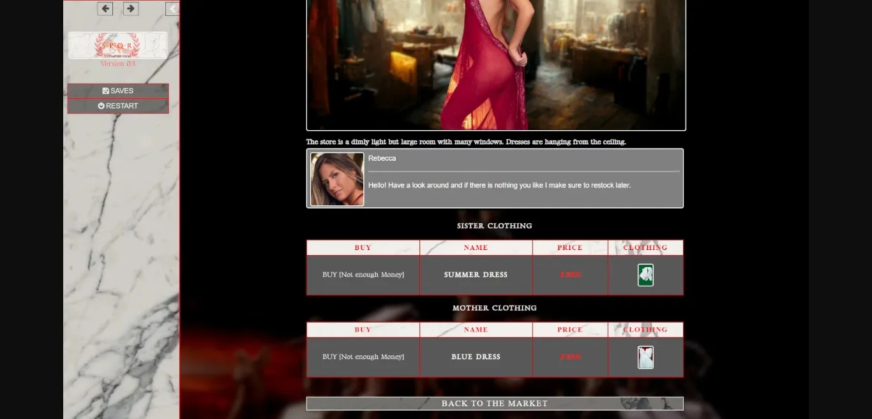Screen dimensions: 872x419
Task: Buy the Summer Dress
Action: 363,275
